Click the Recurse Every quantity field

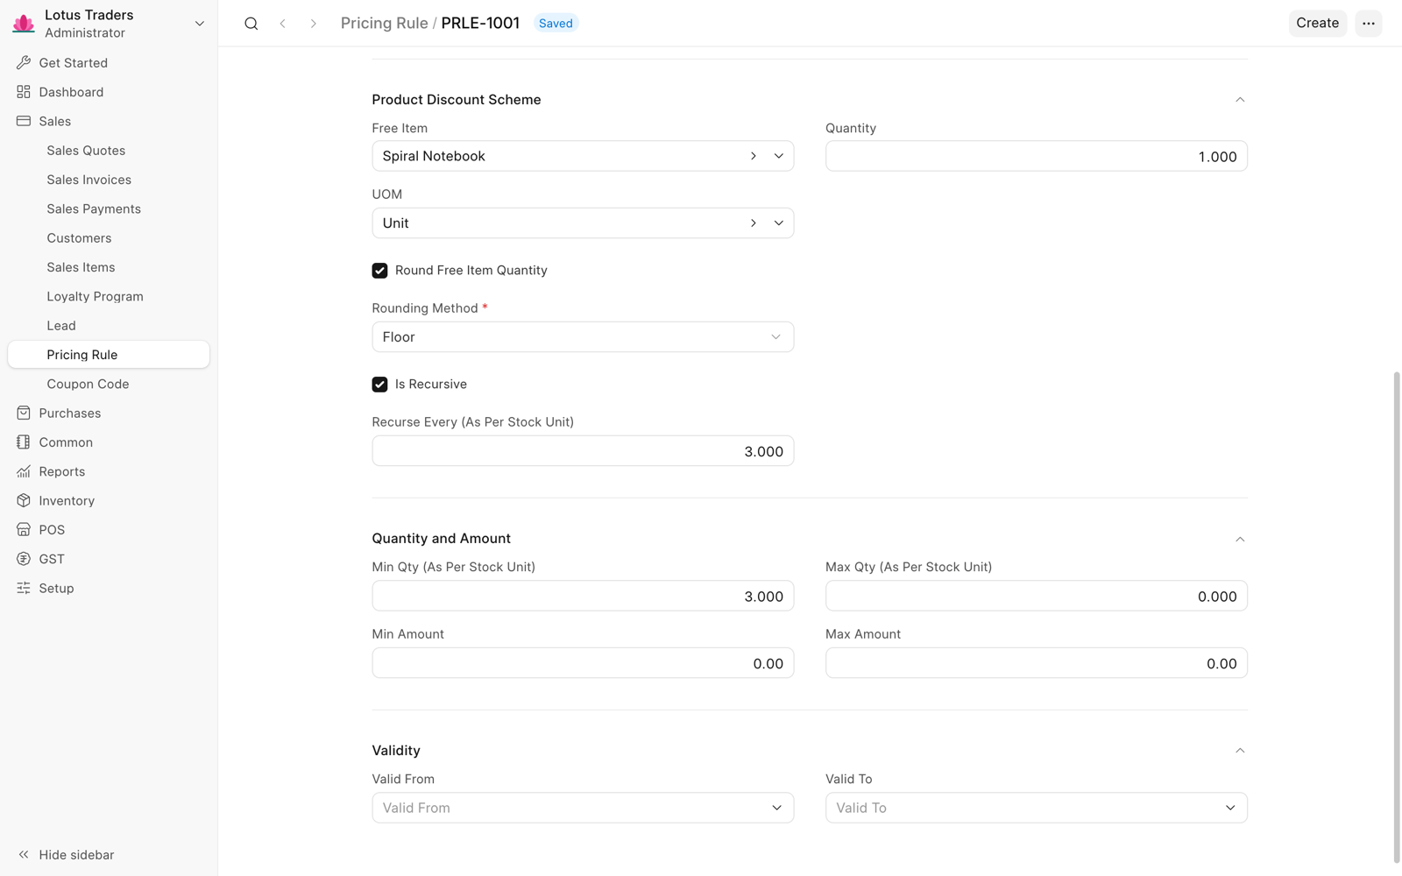[583, 451]
